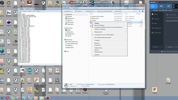Select the "Библиотеки" node above Видео
The width and height of the screenshot is (178, 100).
point(69,28)
